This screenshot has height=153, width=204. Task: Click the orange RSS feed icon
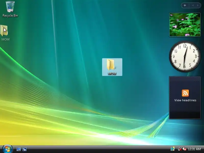coord(185,93)
